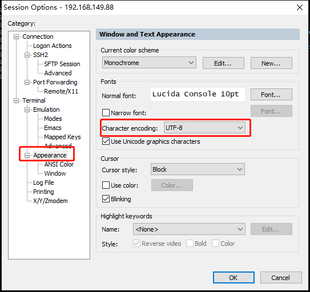Select SFTP Session in tree

click(x=62, y=64)
